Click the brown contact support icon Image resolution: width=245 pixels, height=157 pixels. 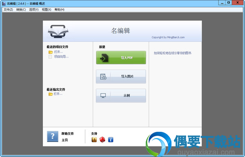pyautogui.click(x=94, y=140)
